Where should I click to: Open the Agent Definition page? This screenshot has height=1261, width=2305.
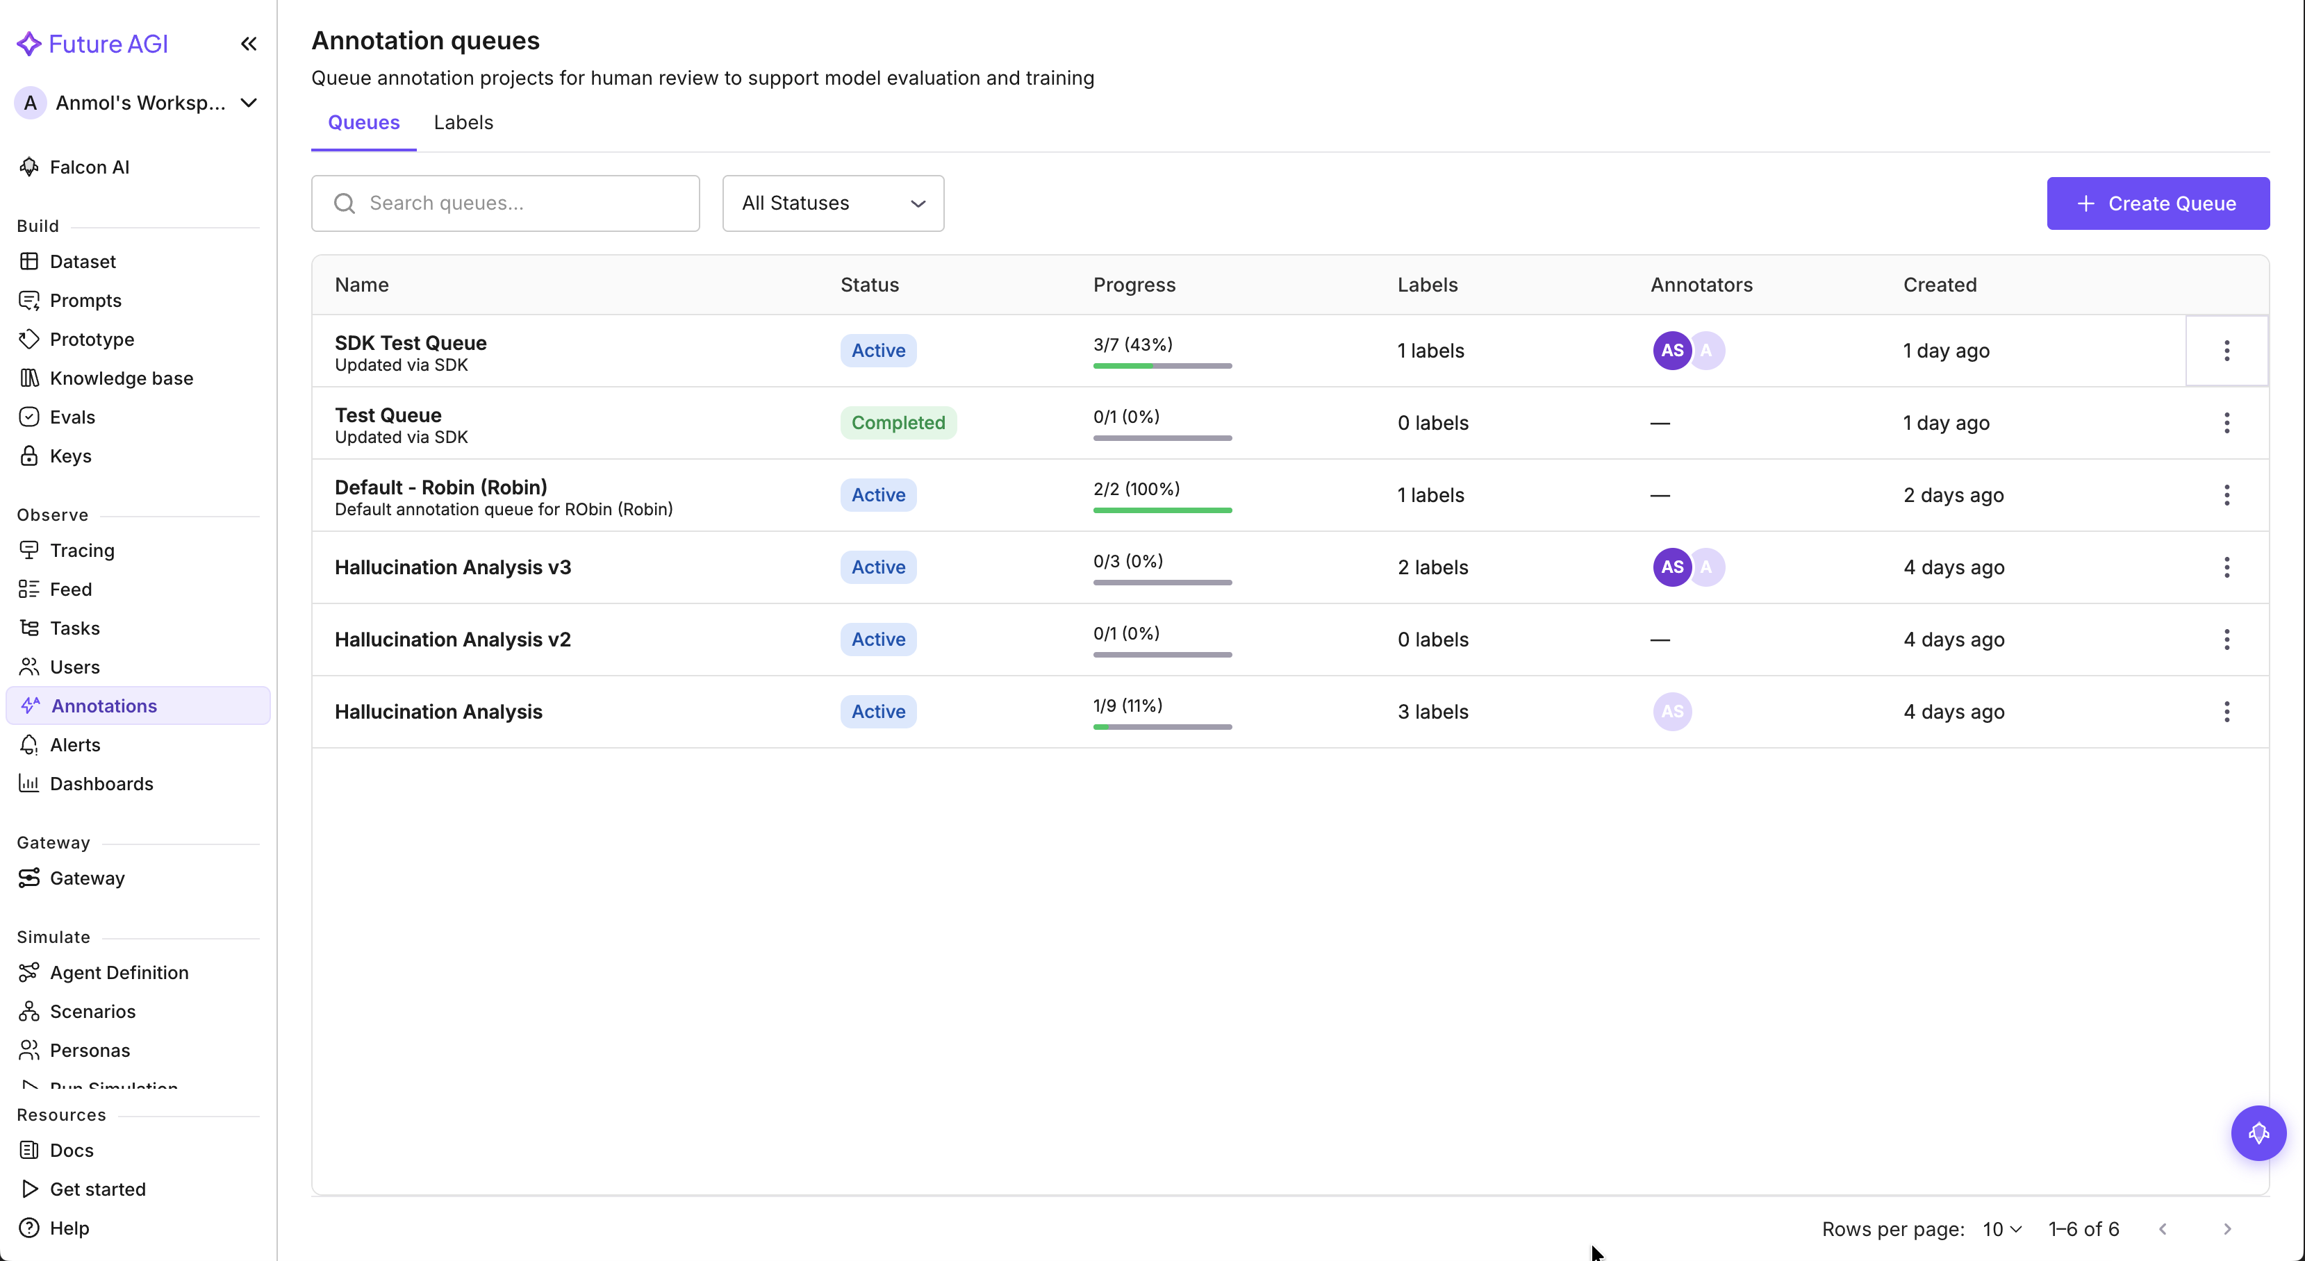pos(118,972)
